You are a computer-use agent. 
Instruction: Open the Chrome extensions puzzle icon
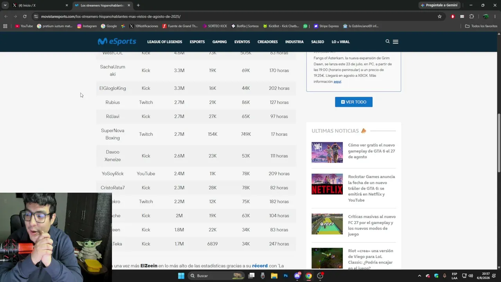coord(471,16)
